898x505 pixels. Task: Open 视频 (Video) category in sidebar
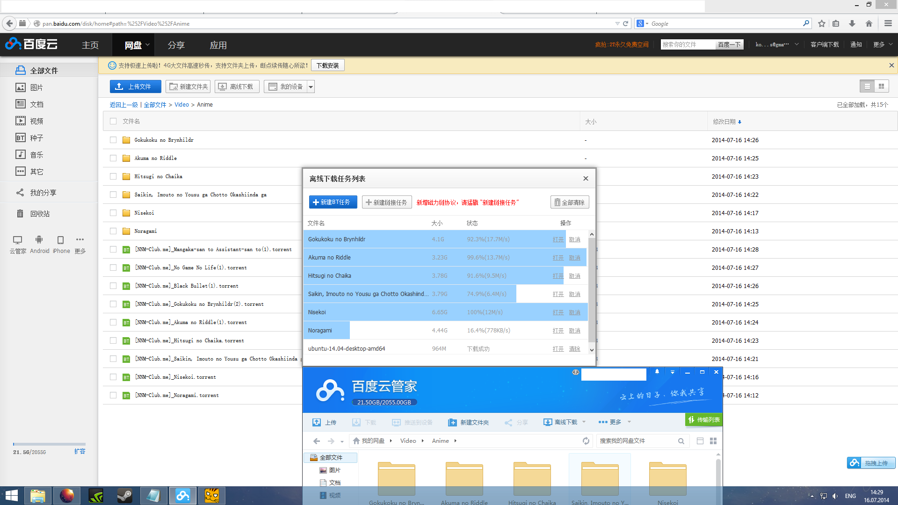click(29, 121)
